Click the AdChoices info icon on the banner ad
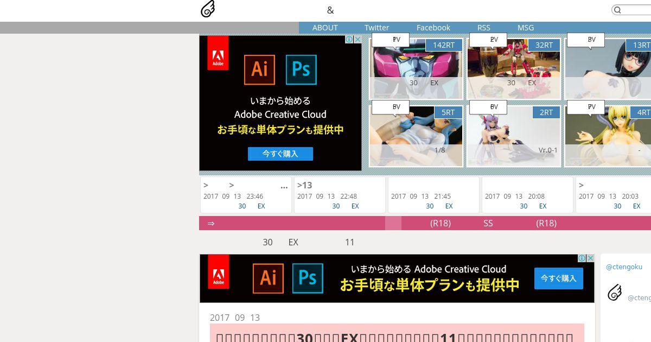651x342 pixels. [582, 258]
